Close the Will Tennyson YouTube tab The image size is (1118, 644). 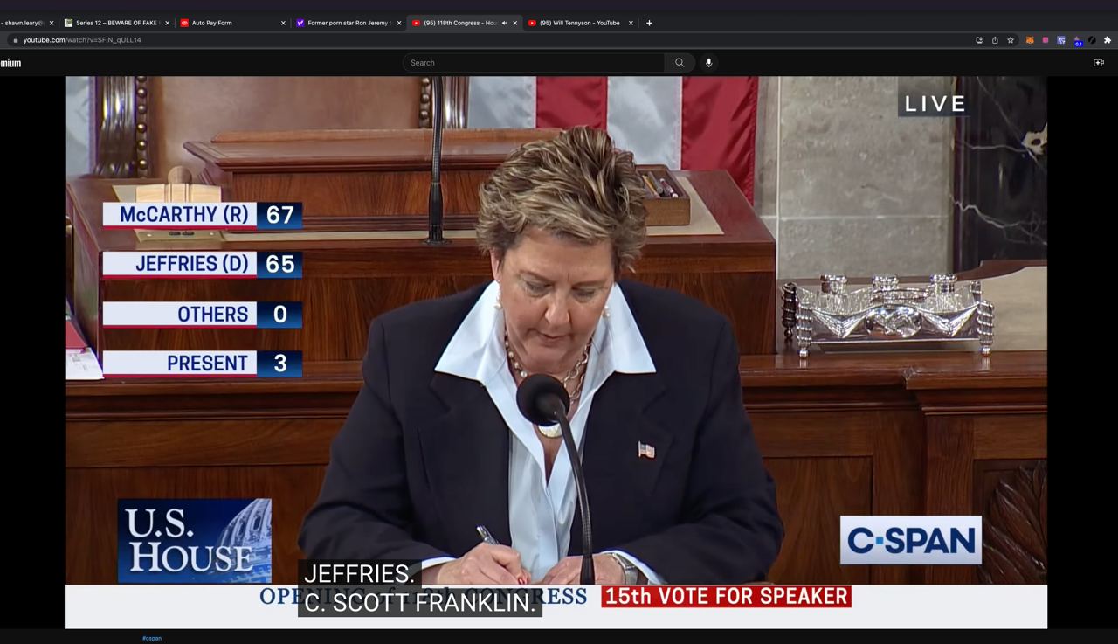tap(631, 23)
